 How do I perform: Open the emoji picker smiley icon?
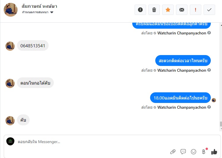[x=194, y=152]
